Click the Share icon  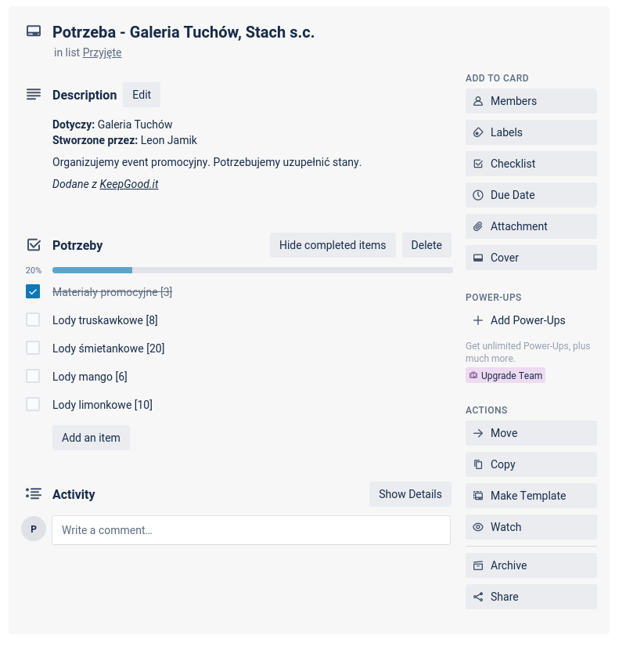coord(478,597)
